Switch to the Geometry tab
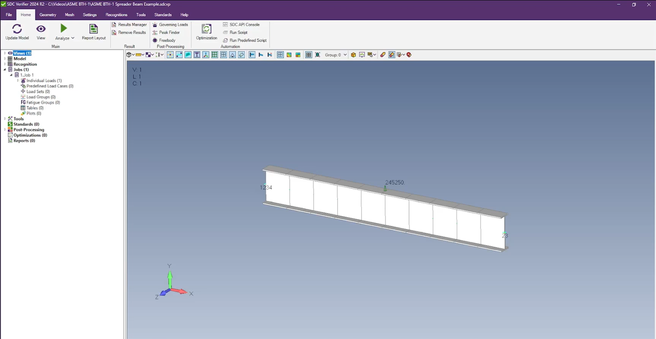Viewport: 656px width, 339px height. point(48,15)
